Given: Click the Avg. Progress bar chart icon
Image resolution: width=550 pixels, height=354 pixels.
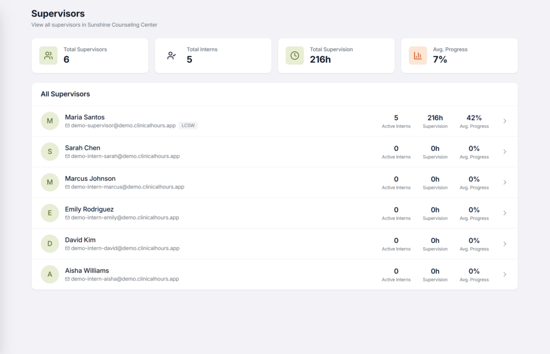Looking at the screenshot, I should coord(418,55).
